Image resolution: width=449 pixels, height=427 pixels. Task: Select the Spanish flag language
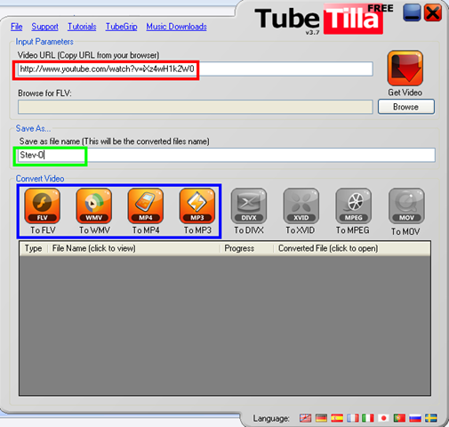click(x=337, y=418)
